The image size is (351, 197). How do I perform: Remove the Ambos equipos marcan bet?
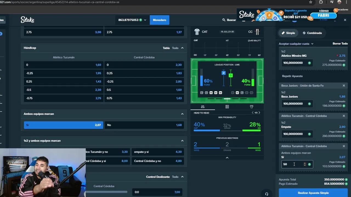pyautogui.click(x=344, y=146)
